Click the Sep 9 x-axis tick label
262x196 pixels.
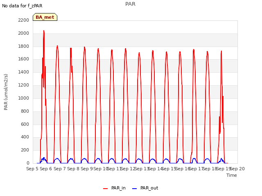(87, 169)
